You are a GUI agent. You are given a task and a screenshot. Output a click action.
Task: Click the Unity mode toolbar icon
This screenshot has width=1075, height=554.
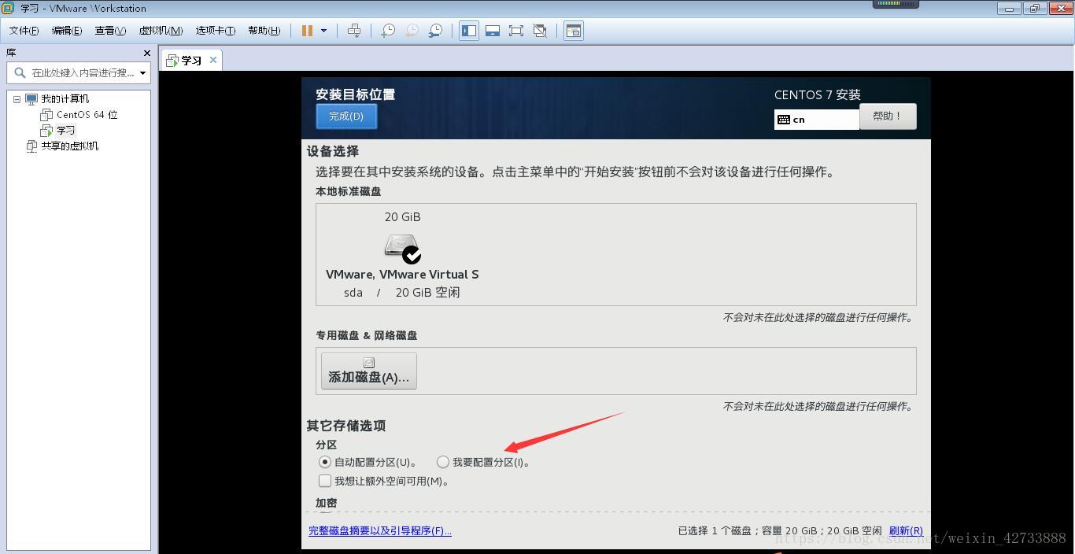[540, 31]
